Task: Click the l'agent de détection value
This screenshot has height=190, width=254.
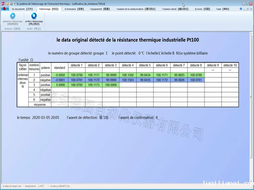Action: click(104, 118)
